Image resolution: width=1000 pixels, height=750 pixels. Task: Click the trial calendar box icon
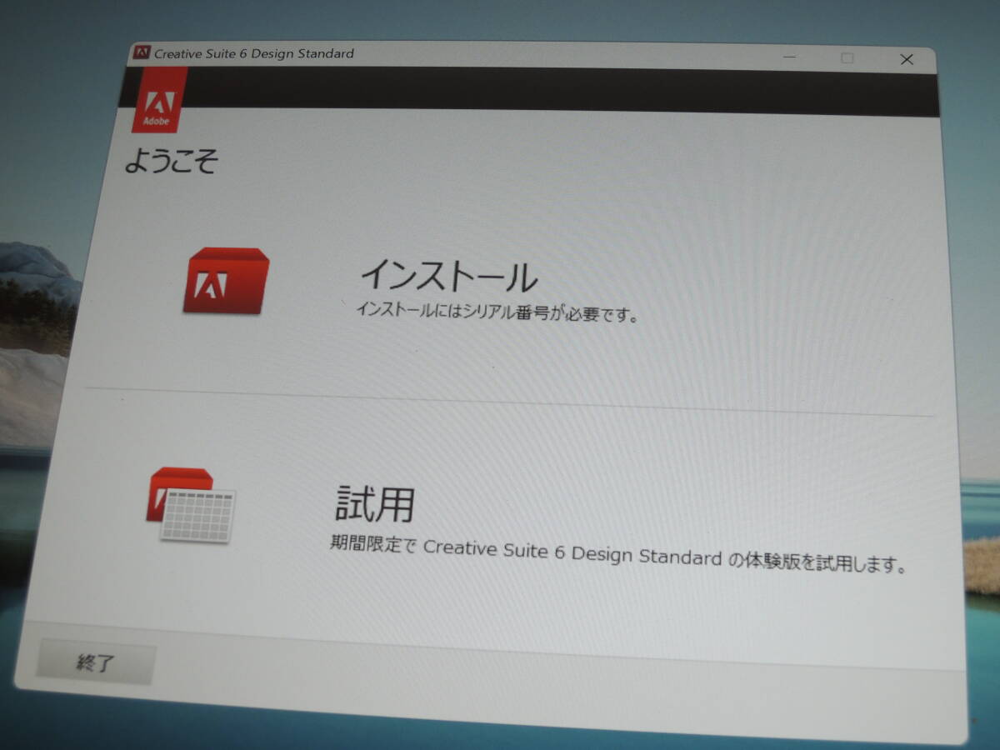point(192,505)
